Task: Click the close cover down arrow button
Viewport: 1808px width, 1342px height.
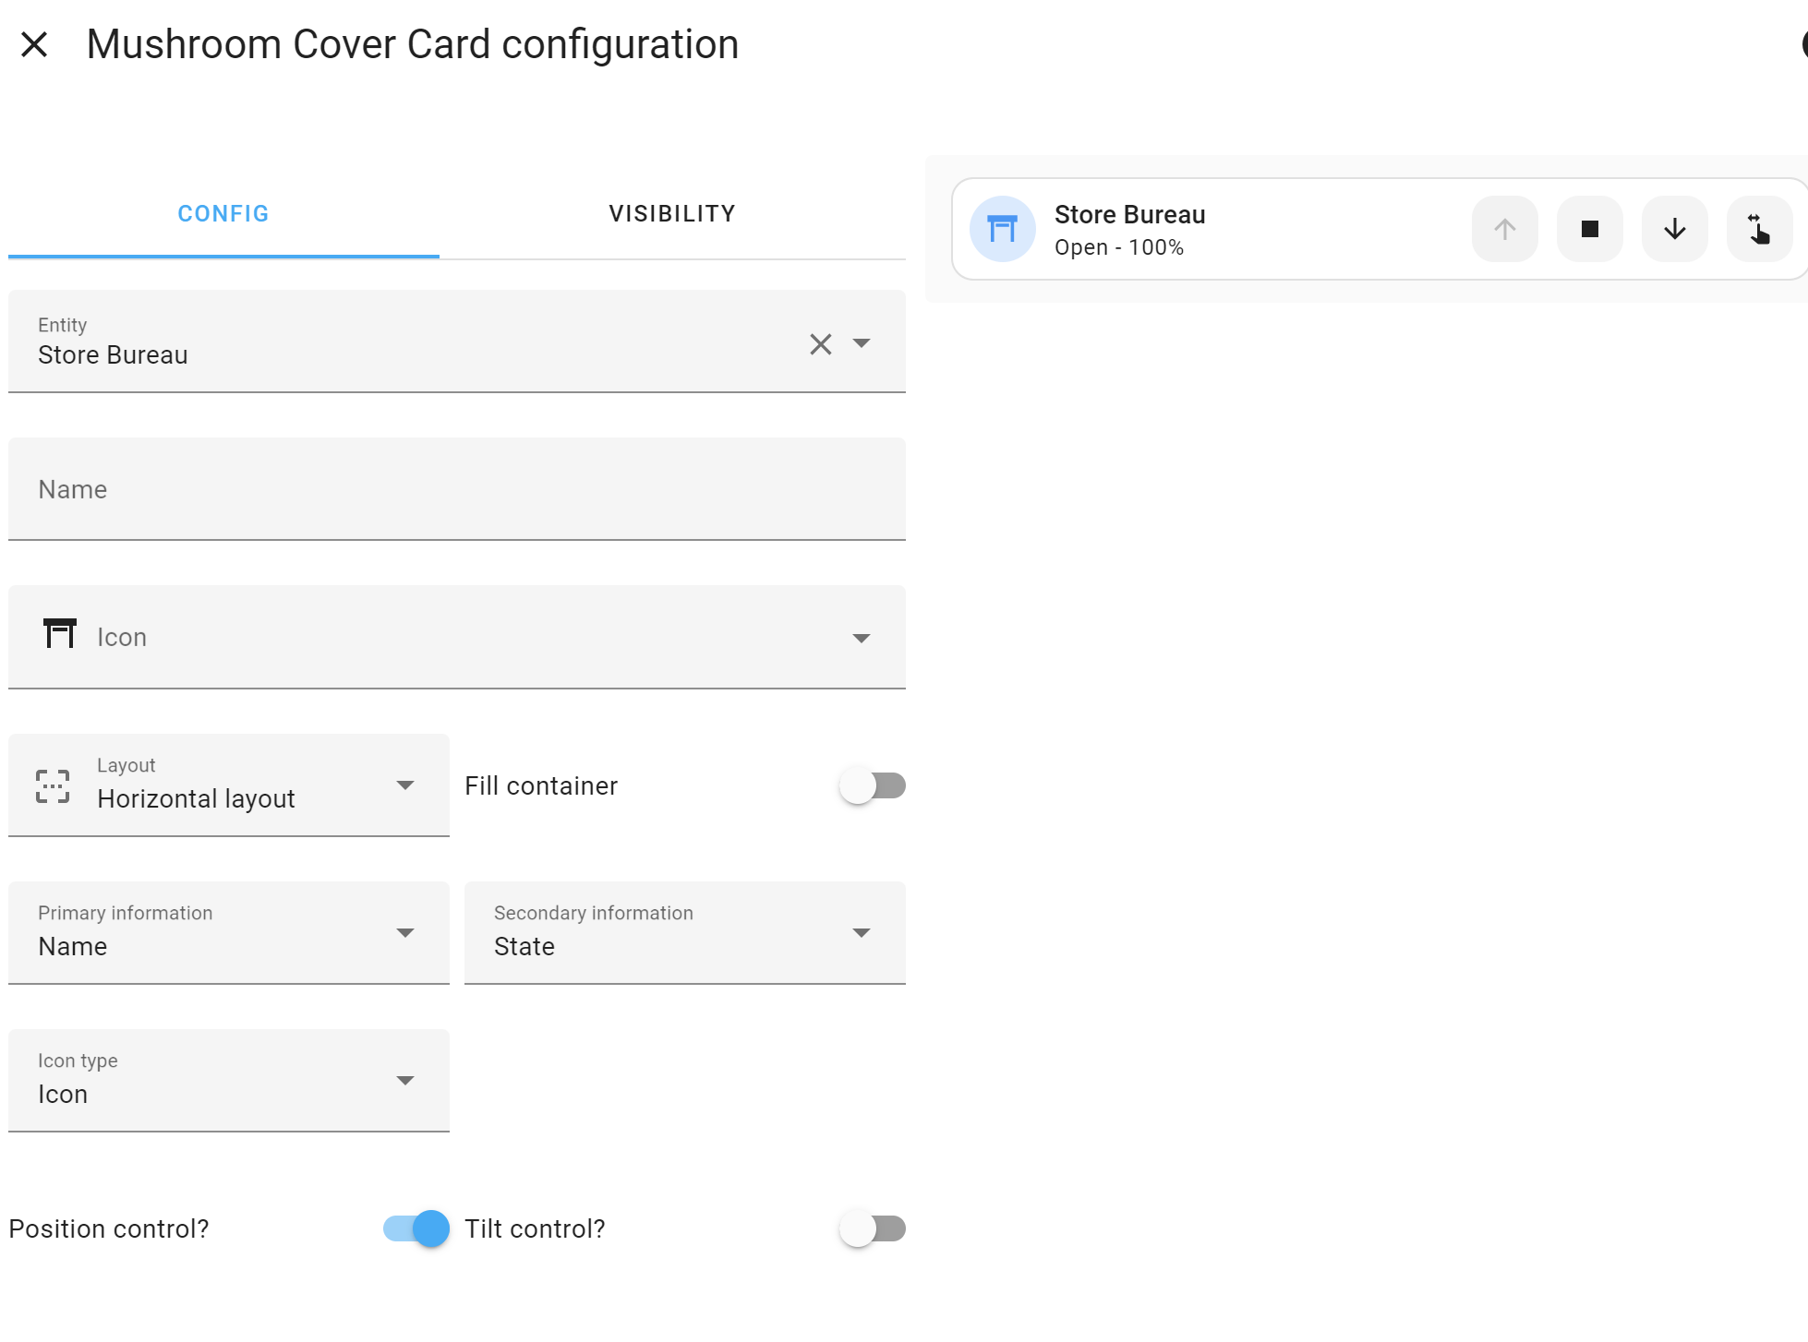Action: click(x=1675, y=229)
